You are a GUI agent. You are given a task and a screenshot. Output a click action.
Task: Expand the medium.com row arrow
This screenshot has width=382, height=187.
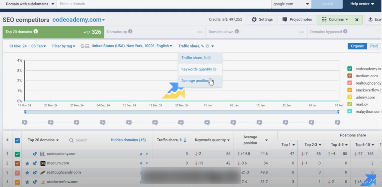[147, 163]
